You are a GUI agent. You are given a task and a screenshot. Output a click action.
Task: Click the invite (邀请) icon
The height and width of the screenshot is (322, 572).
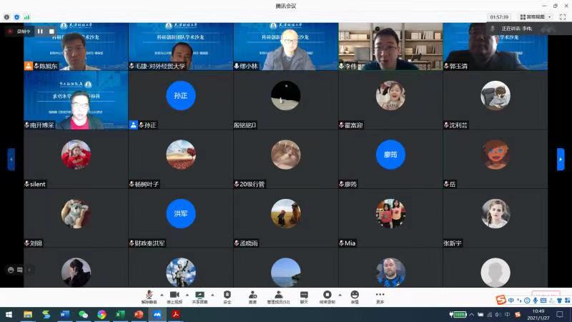pyautogui.click(x=252, y=296)
